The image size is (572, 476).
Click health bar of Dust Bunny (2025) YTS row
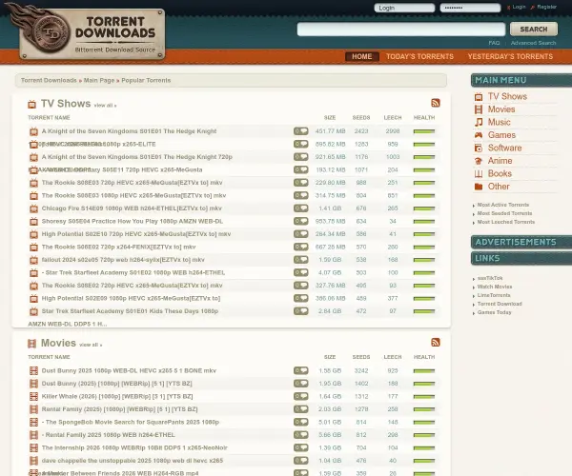(424, 384)
